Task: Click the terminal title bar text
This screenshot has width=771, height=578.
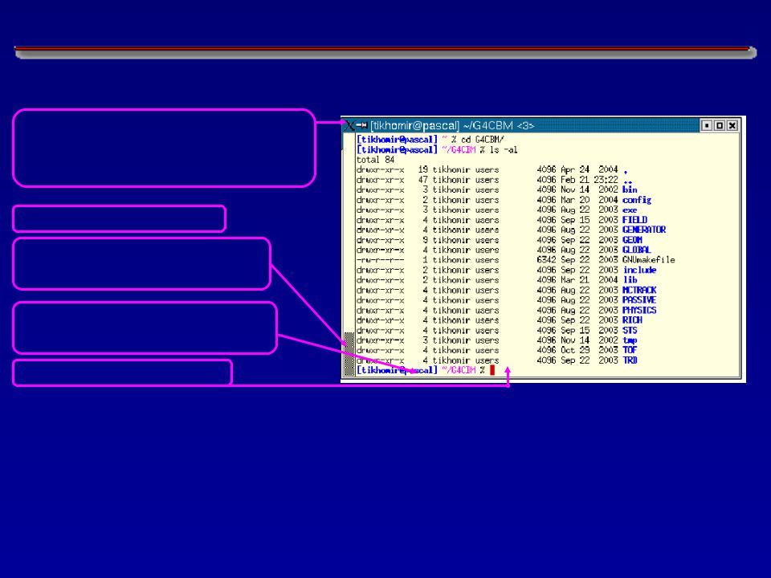Action: pyautogui.click(x=452, y=126)
